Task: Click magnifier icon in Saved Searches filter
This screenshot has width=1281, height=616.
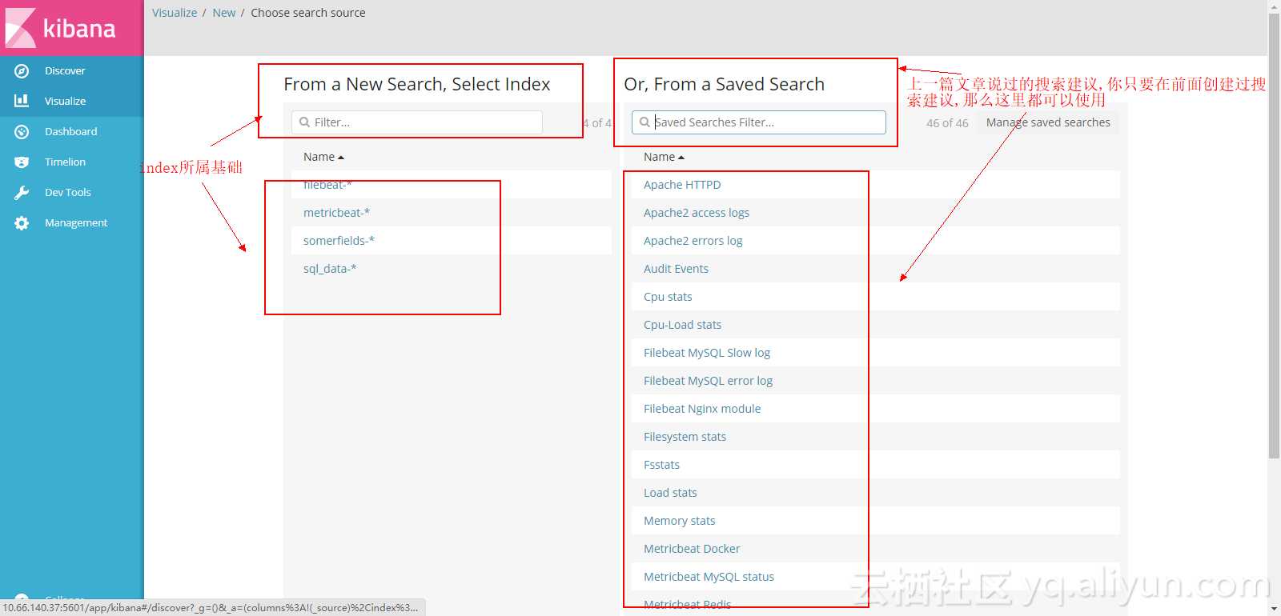Action: click(645, 122)
